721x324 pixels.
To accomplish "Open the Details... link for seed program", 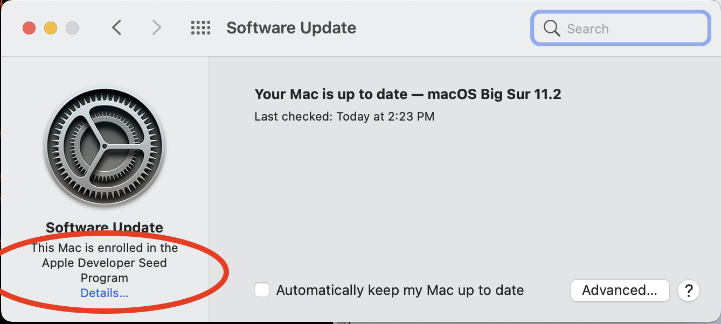I will point(104,293).
